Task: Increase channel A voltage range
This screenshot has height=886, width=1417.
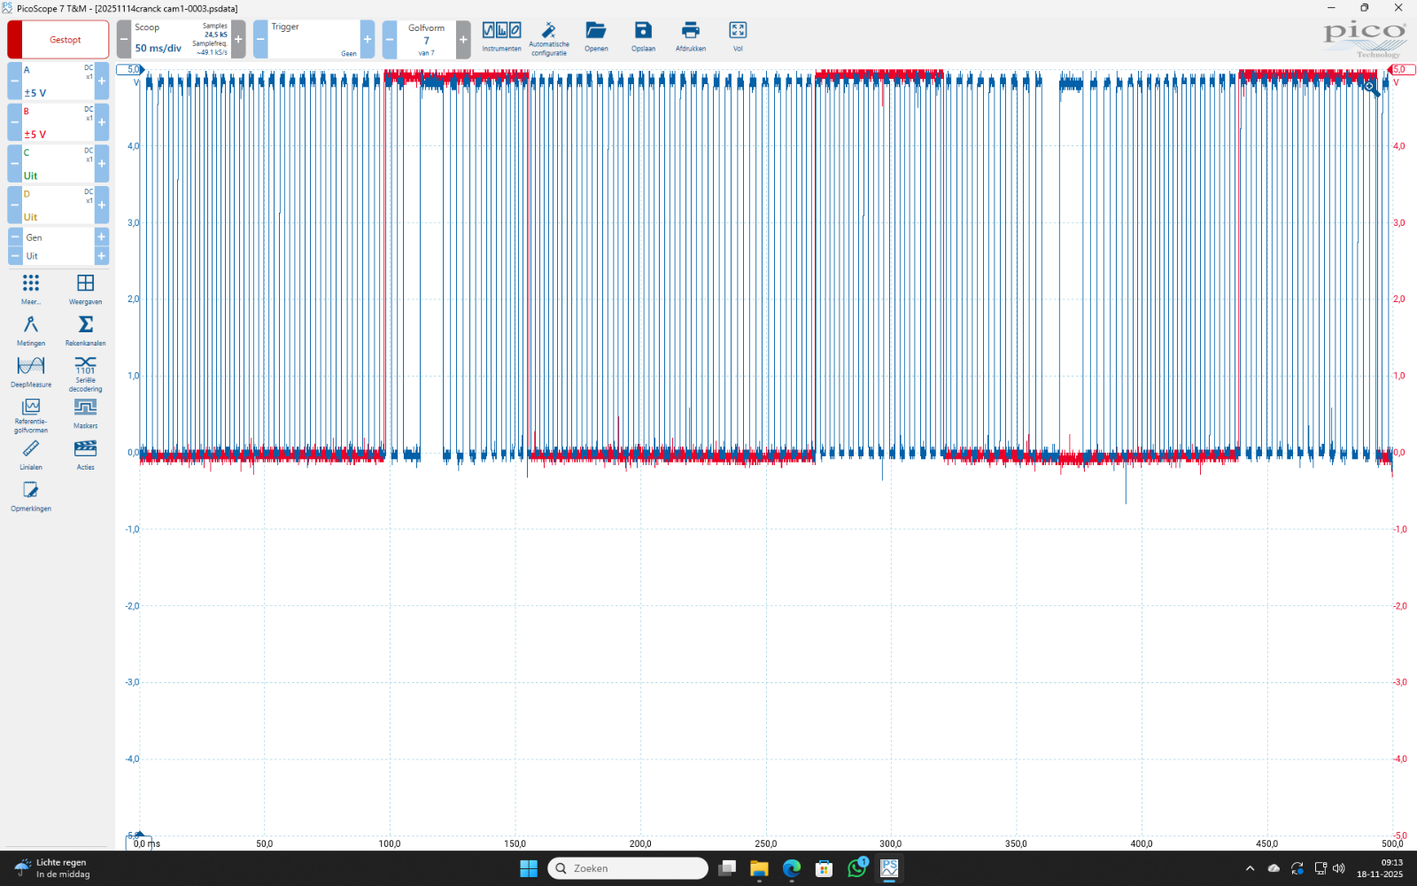Action: [x=102, y=81]
